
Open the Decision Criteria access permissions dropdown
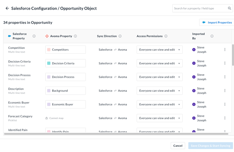pyautogui.click(x=160, y=63)
